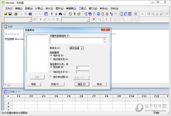The width and height of the screenshot is (171, 116).
Task: Confirm with the 确定(O) button
Action: 82,84
